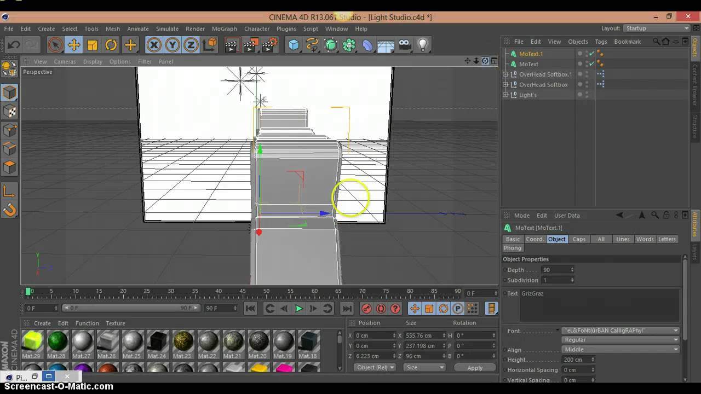The height and width of the screenshot is (394, 701).
Task: Toggle MoText.1 green enable checkmark
Action: pos(591,54)
